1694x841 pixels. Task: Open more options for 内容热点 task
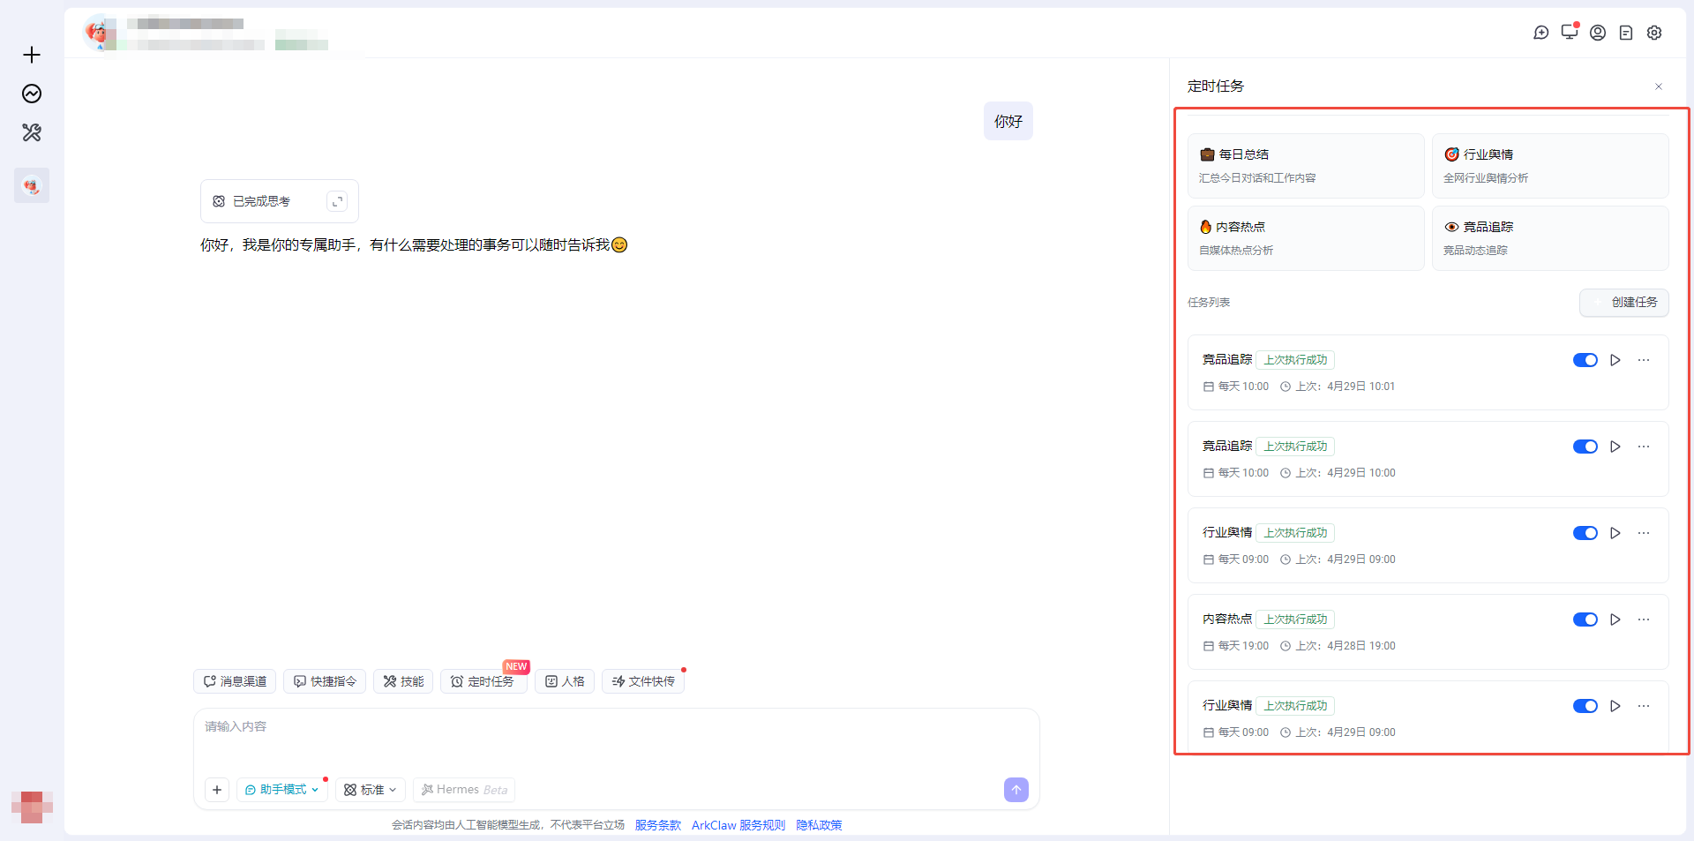click(1644, 619)
